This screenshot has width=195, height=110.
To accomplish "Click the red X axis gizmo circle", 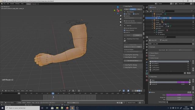I will point(118,11).
